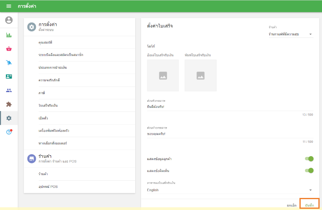This screenshot has height=210, width=322.
Task: Open อุปกรณ์ POS settings item
Action: tap(48, 187)
